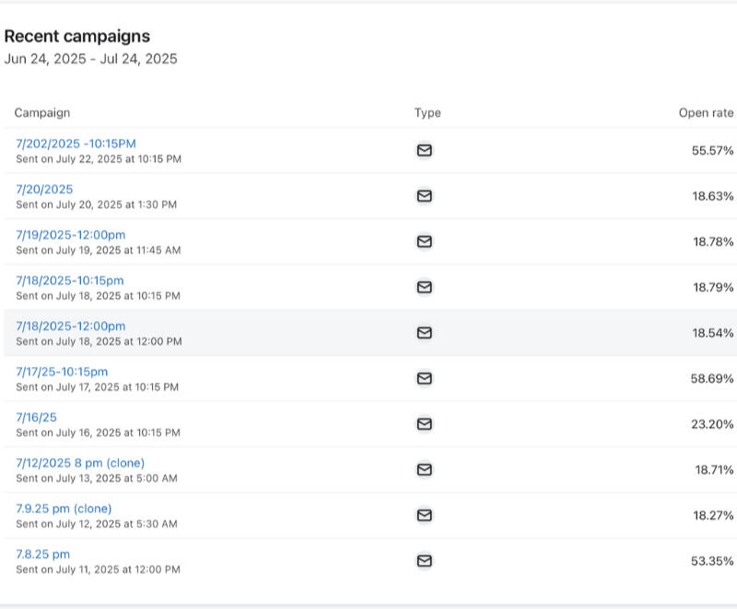Click the email icon for 7/16/25 campaign
The height and width of the screenshot is (609, 737).
tap(425, 424)
